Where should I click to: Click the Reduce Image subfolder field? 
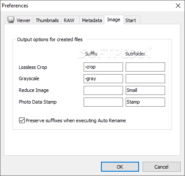click(145, 90)
